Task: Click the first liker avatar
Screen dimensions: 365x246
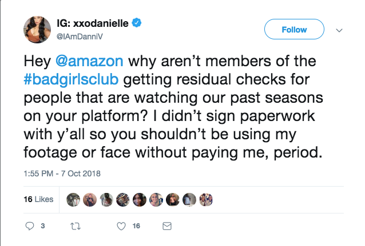Action: [x=73, y=200]
